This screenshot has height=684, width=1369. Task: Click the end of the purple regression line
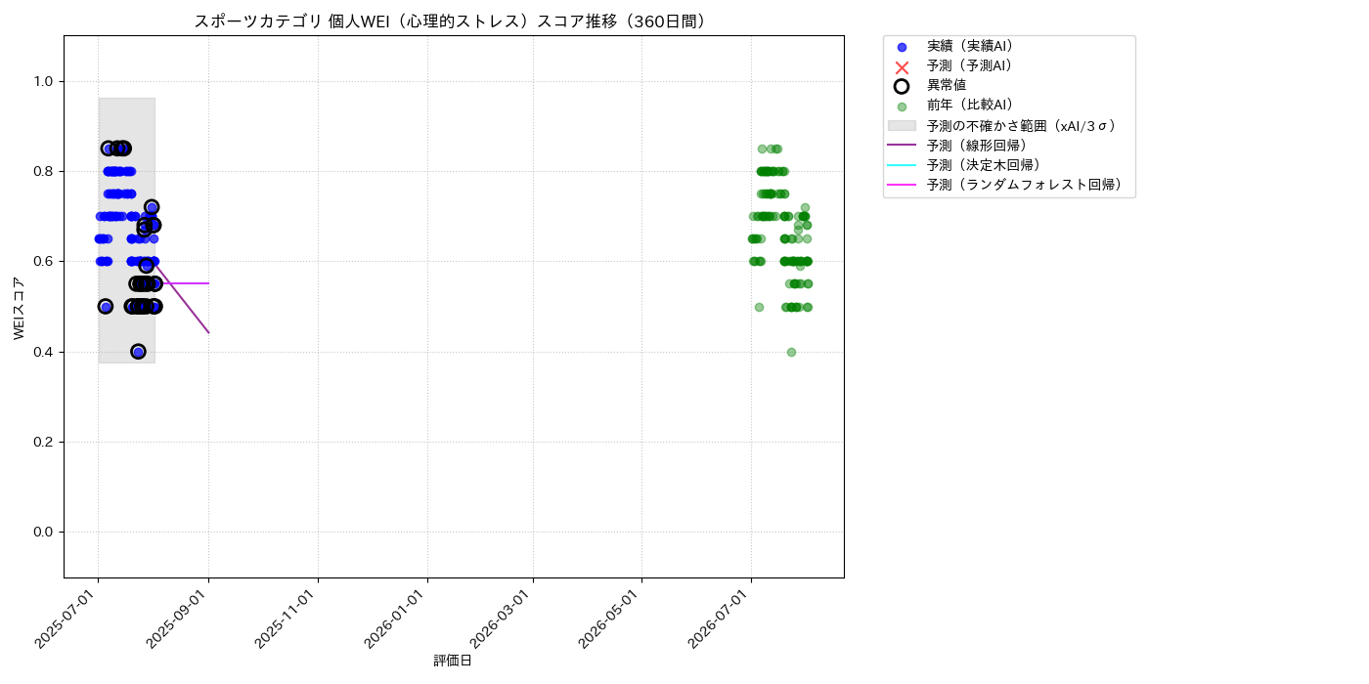click(208, 332)
